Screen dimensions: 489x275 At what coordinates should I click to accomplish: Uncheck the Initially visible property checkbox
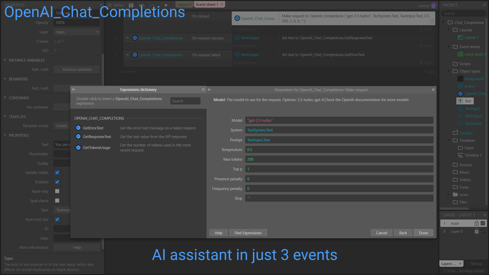[57, 172]
